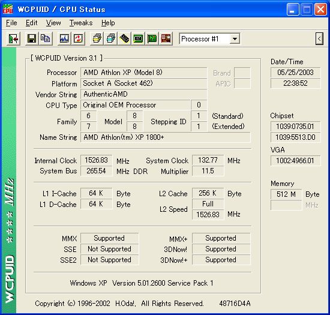Click chipset value 1039:0735.01

(295, 127)
